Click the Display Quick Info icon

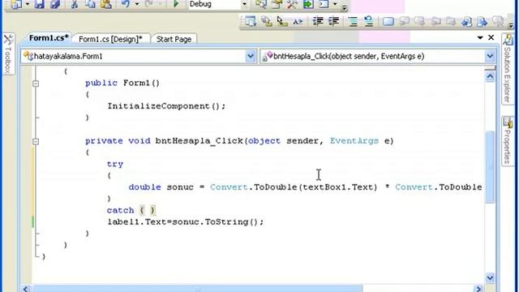tap(282, 22)
